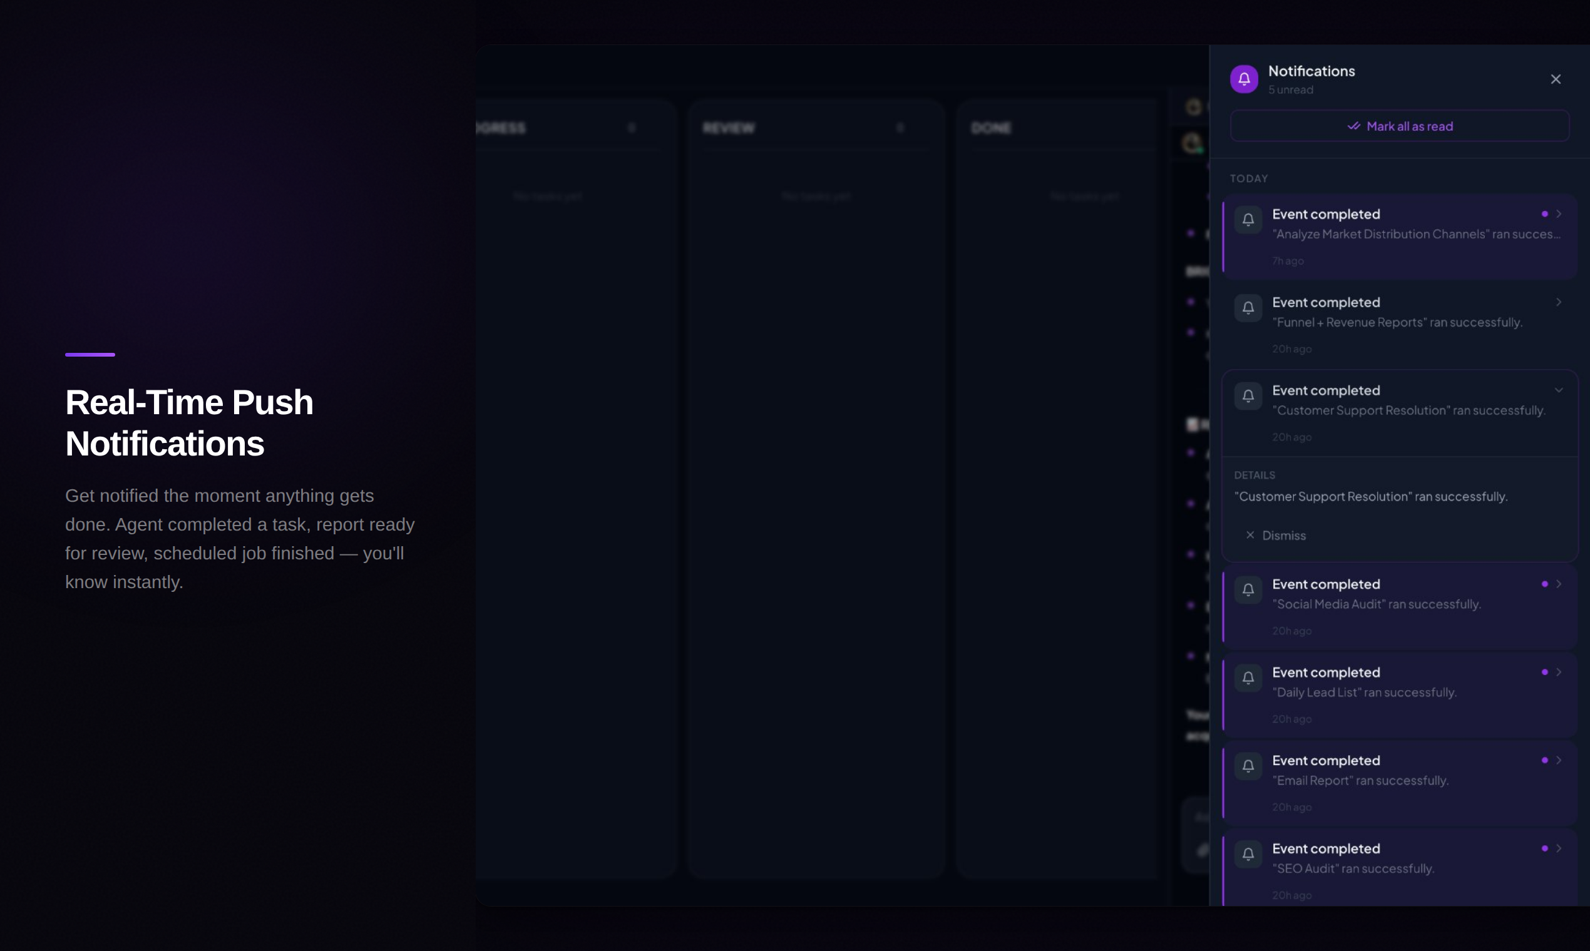Click unread dot on SEO Audit notification
This screenshot has width=1590, height=951.
pos(1544,848)
